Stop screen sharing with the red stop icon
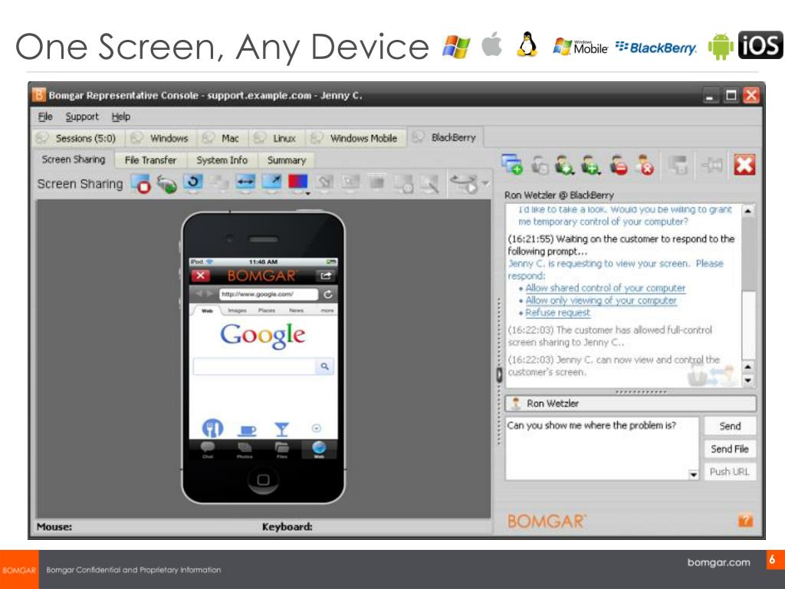Image resolution: width=785 pixels, height=589 pixels. pos(141,184)
